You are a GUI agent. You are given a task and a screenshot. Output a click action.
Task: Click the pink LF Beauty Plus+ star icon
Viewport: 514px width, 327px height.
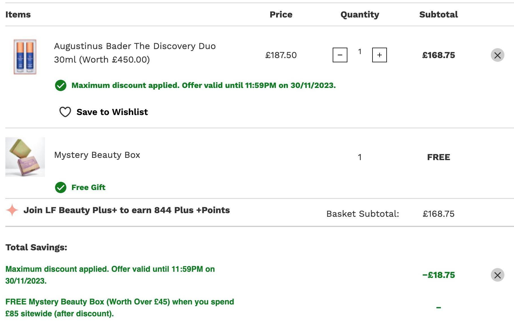pos(12,210)
